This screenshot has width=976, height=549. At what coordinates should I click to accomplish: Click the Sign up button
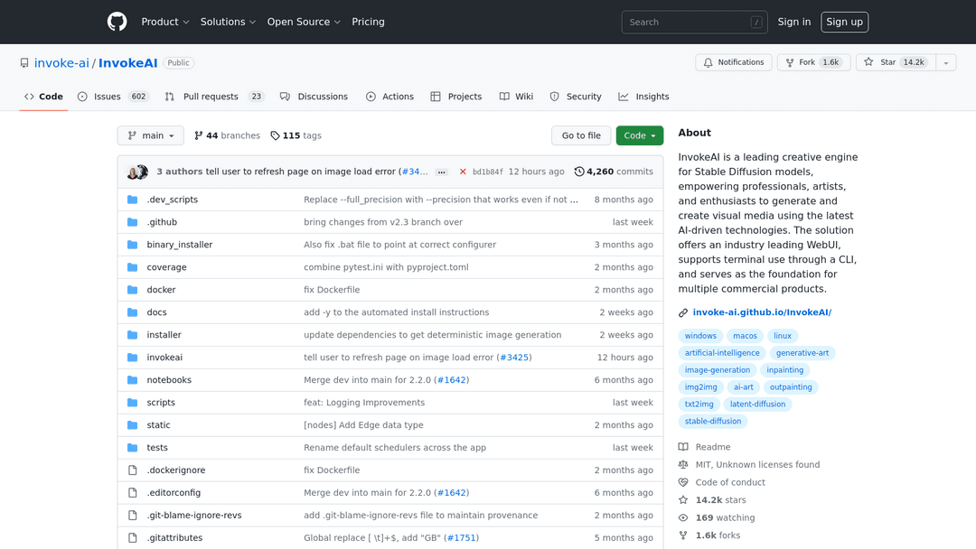[844, 22]
